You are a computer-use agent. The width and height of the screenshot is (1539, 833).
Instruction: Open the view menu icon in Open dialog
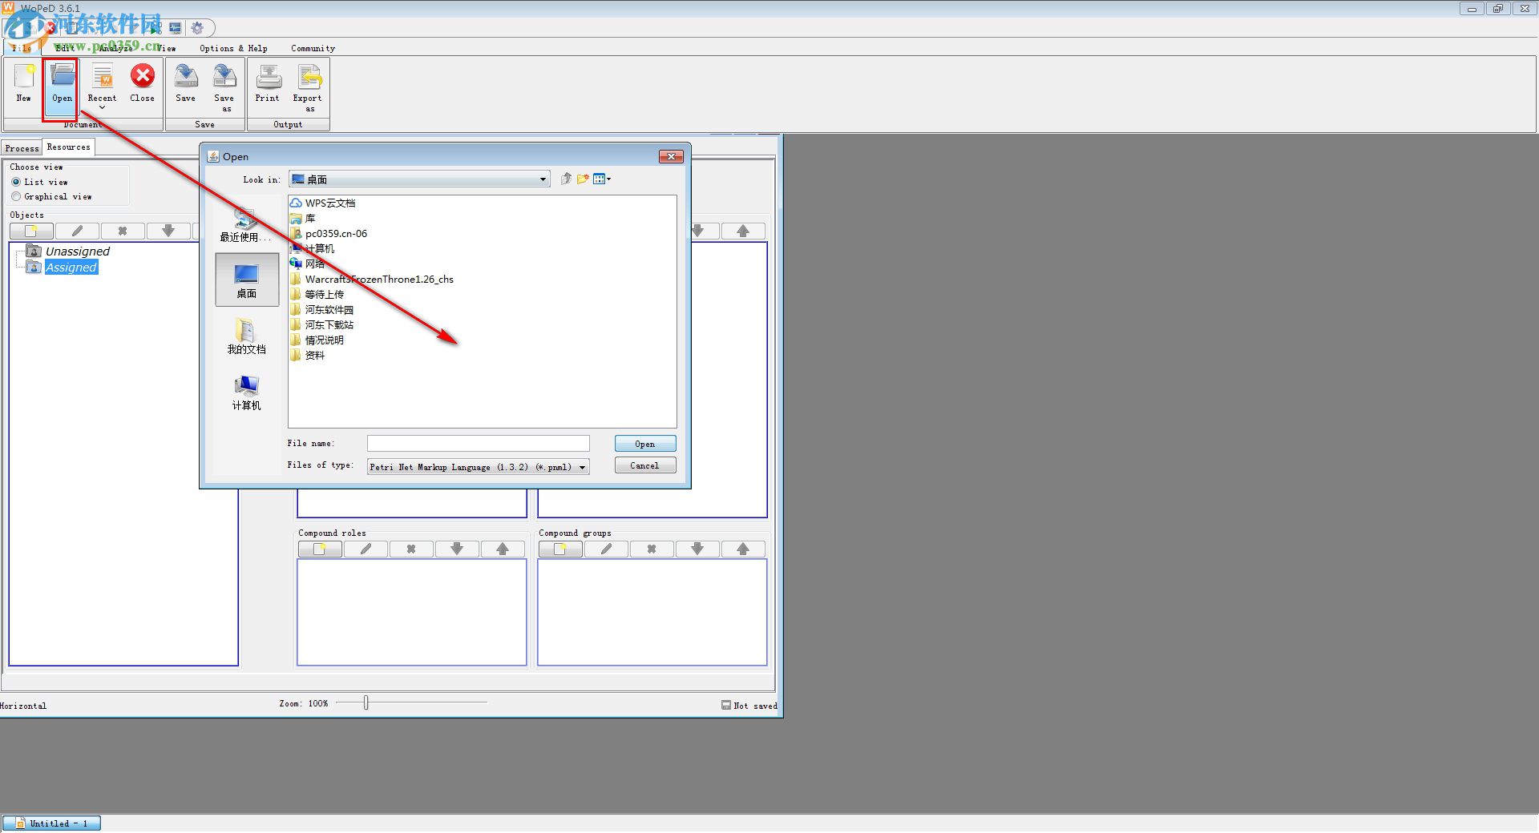(602, 179)
